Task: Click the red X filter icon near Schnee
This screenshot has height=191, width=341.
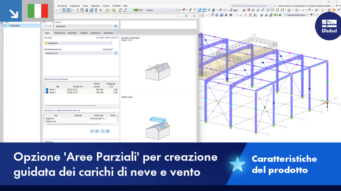Action: (183, 10)
